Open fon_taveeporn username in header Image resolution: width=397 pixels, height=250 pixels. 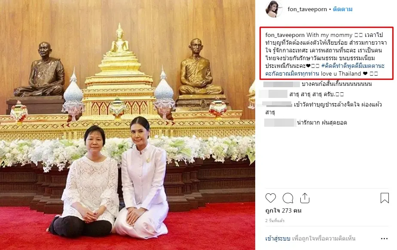pyautogui.click(x=307, y=9)
